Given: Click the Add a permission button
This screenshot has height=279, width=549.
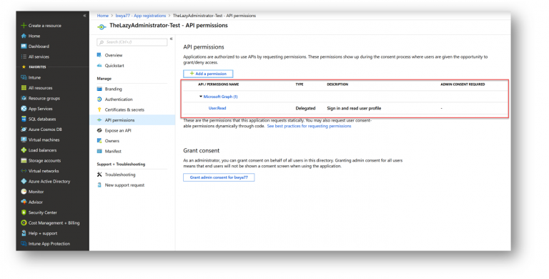Looking at the screenshot, I should [208, 74].
